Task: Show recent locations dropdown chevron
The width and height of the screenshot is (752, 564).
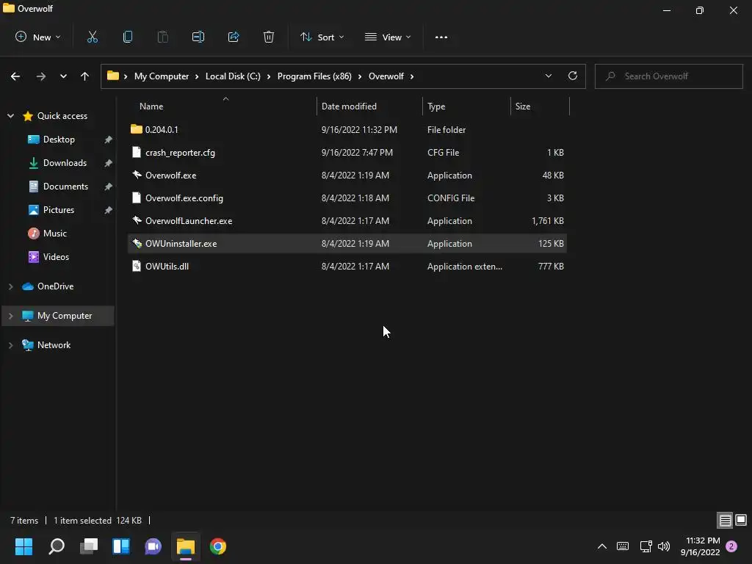Action: [63, 76]
